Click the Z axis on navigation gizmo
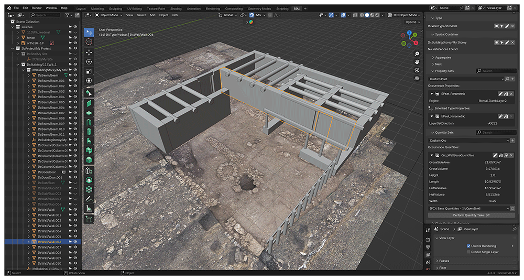The width and height of the screenshot is (524, 280). tap(409, 33)
